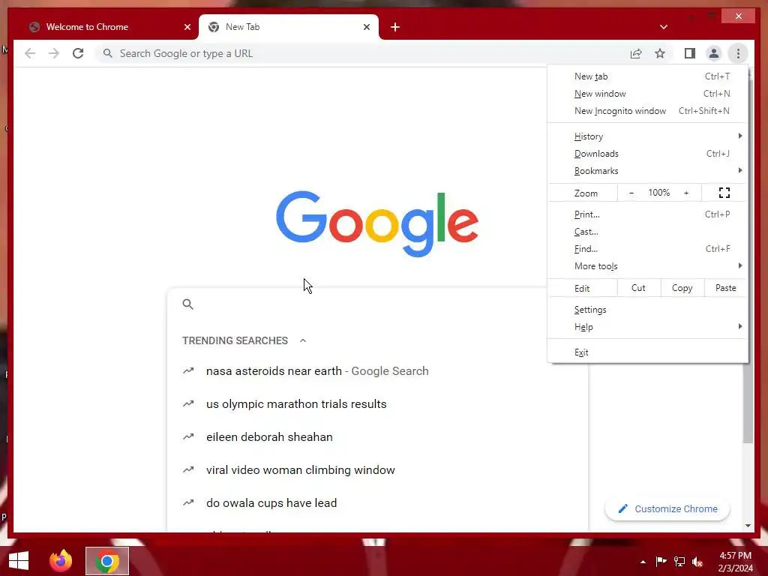Select trending search nasa asteroids near earth

click(317, 371)
